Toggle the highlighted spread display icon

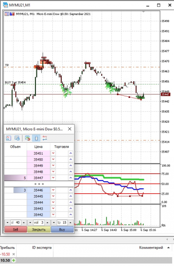36,138
